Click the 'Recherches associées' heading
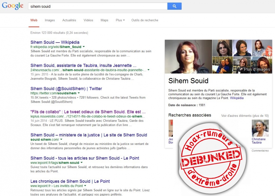The image size is (275, 196). pos(190,115)
